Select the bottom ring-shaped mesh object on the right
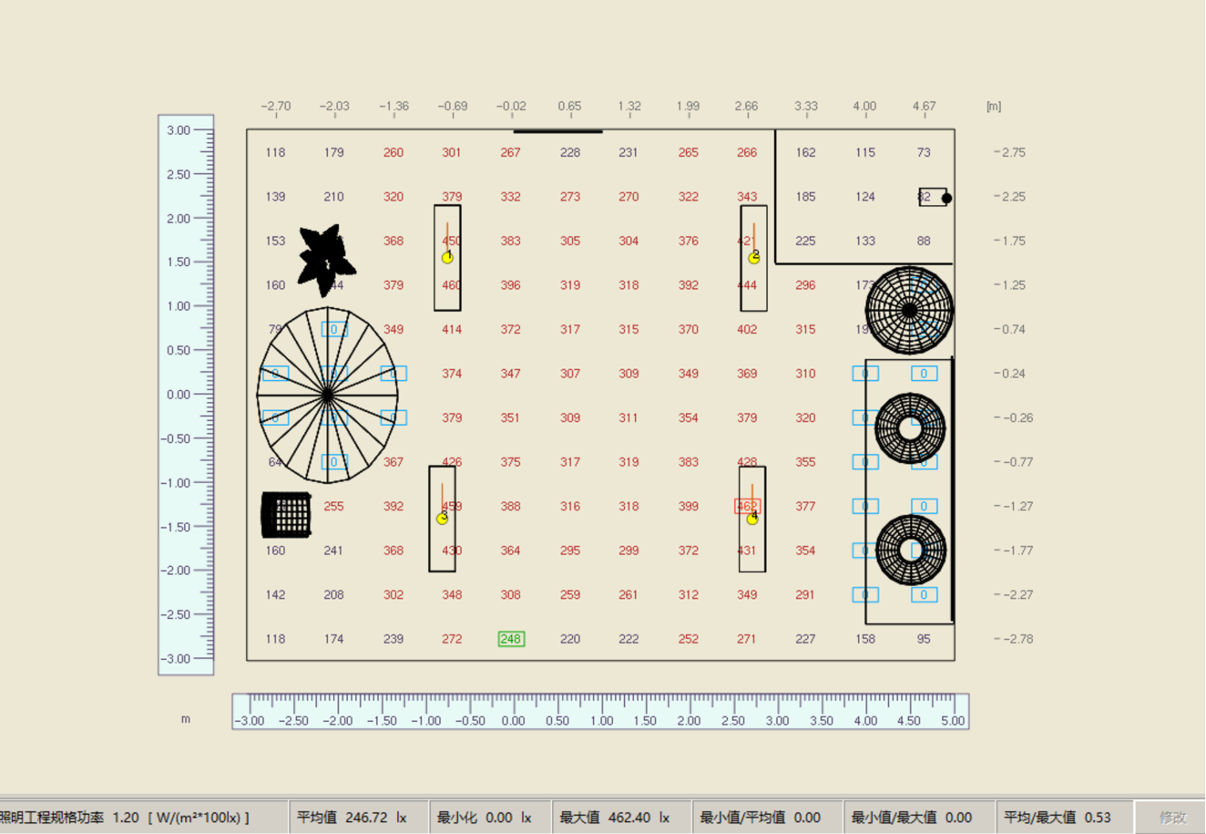The image size is (1206, 834). [x=910, y=550]
